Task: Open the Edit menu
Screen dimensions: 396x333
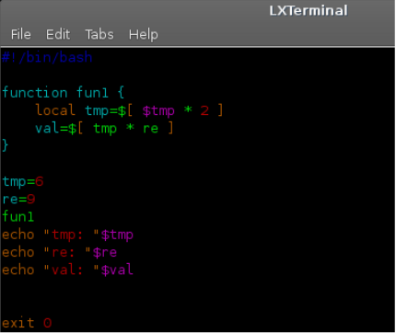Action: click(58, 34)
